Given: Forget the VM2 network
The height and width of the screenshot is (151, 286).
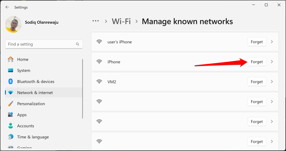Looking at the screenshot, I should (257, 82).
